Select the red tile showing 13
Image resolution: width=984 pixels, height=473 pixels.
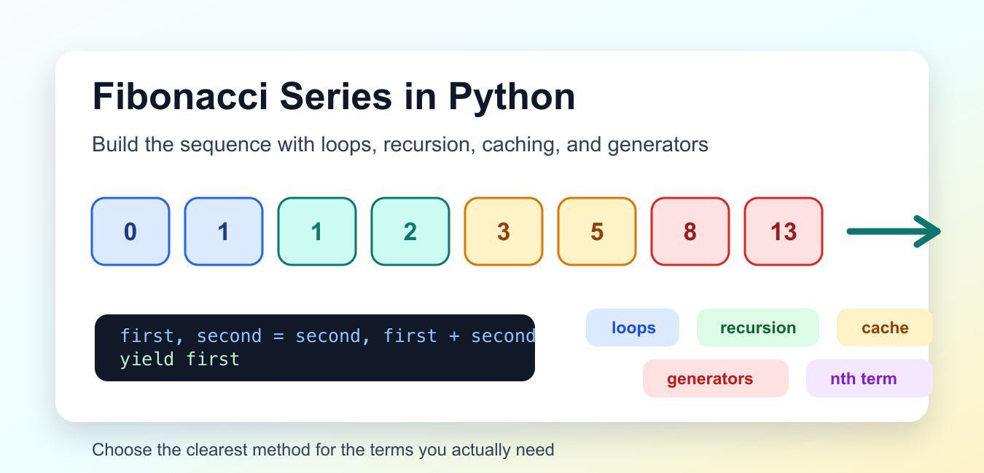784,231
